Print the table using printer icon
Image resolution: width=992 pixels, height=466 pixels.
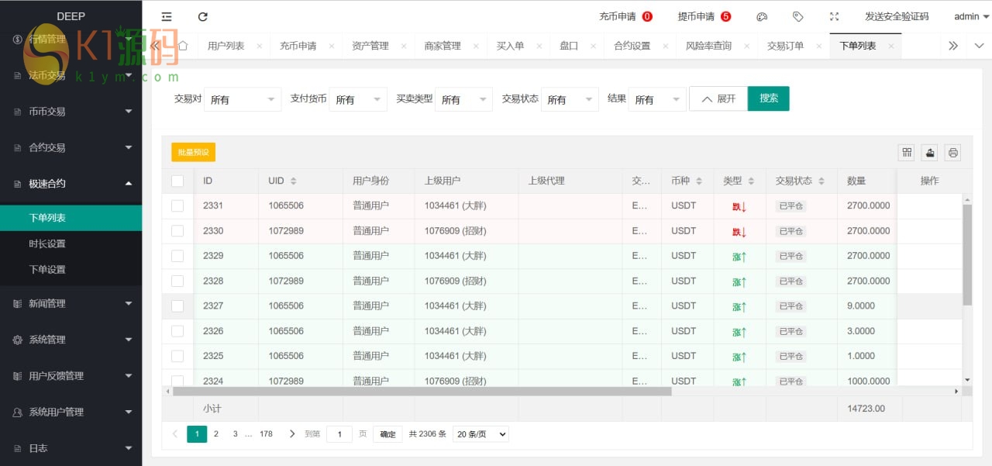tap(953, 153)
